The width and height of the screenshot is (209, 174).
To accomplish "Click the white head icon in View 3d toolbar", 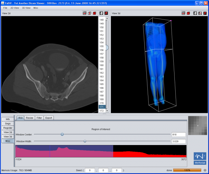I will click(195, 13).
